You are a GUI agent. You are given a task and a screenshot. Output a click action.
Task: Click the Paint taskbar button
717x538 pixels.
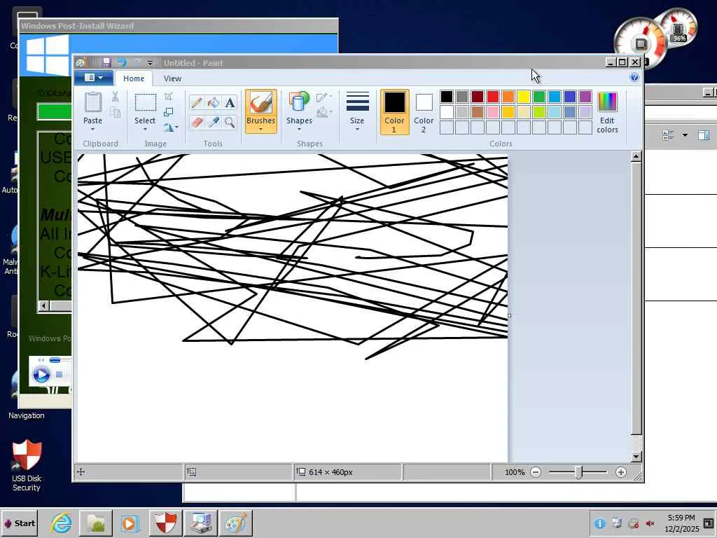coord(236,523)
